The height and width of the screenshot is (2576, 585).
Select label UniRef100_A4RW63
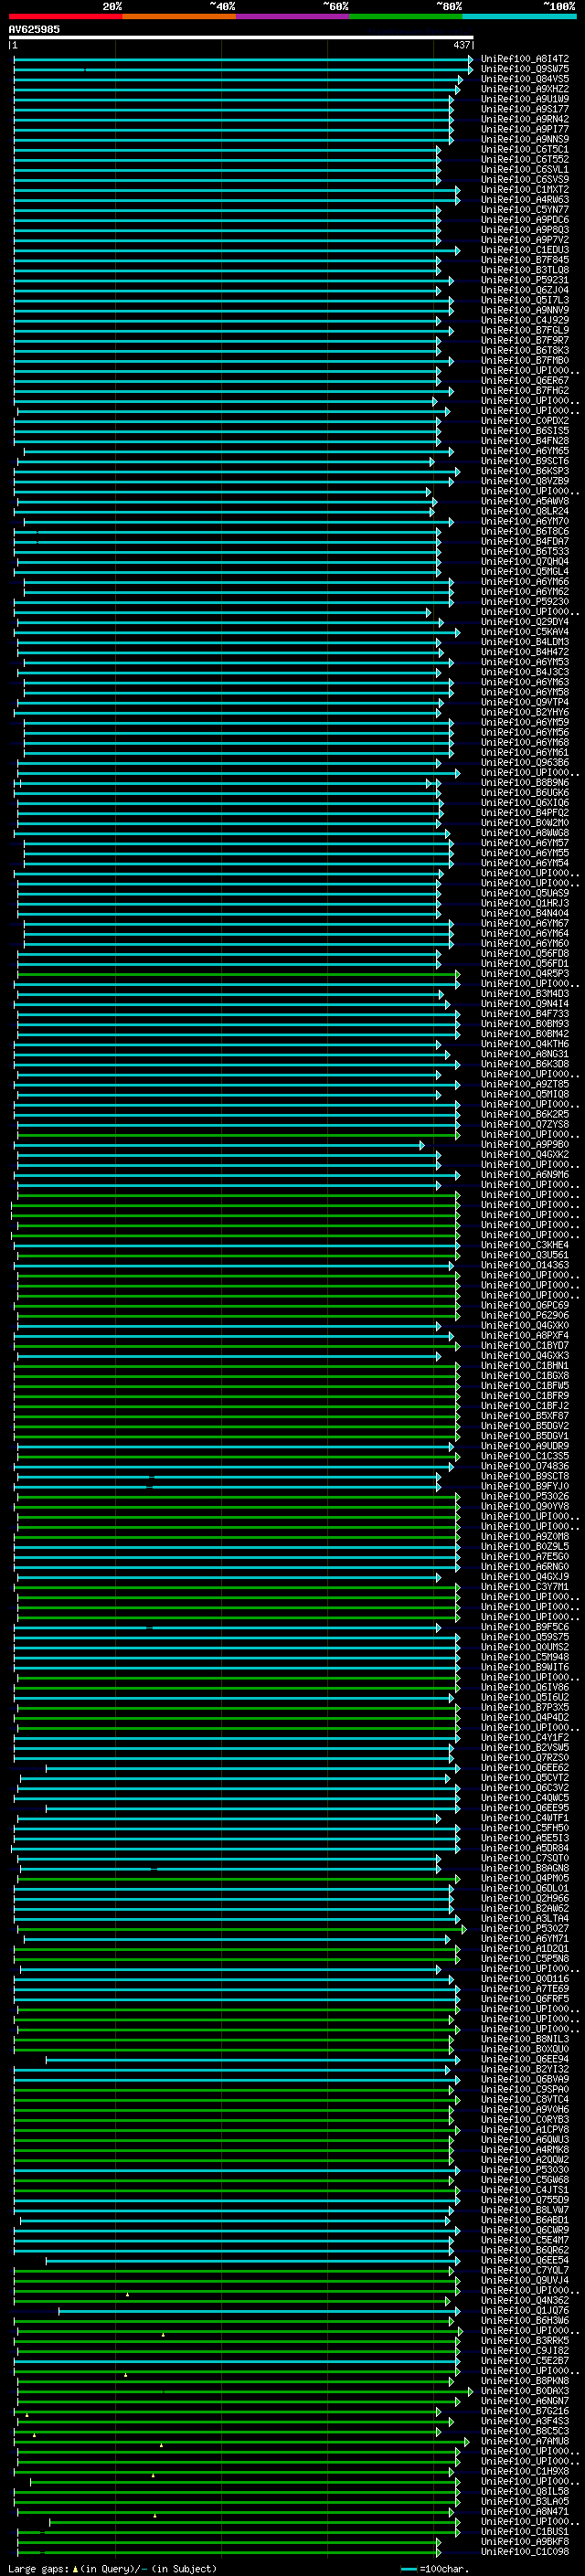(524, 199)
